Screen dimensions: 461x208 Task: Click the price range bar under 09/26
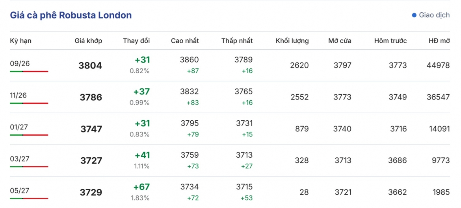click(x=29, y=71)
